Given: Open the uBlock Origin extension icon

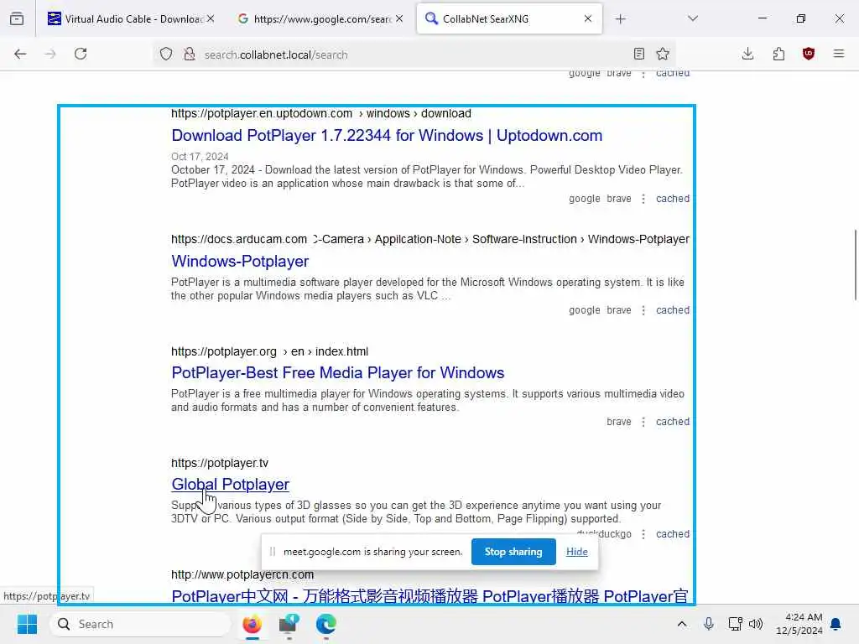Looking at the screenshot, I should pyautogui.click(x=809, y=54).
